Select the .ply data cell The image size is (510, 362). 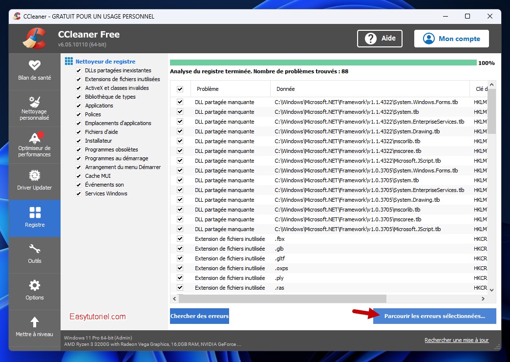[x=279, y=278]
